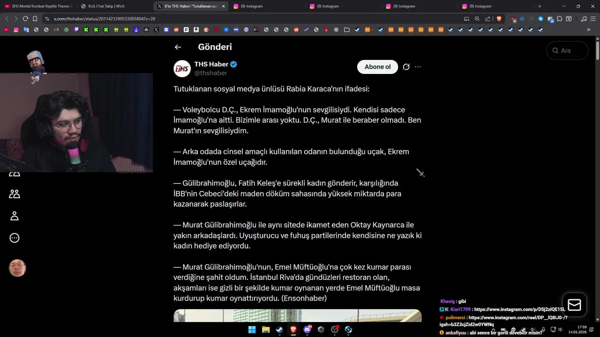Open the Brave hamburger main menu
Screen dimensions: 600x337
click(x=593, y=19)
